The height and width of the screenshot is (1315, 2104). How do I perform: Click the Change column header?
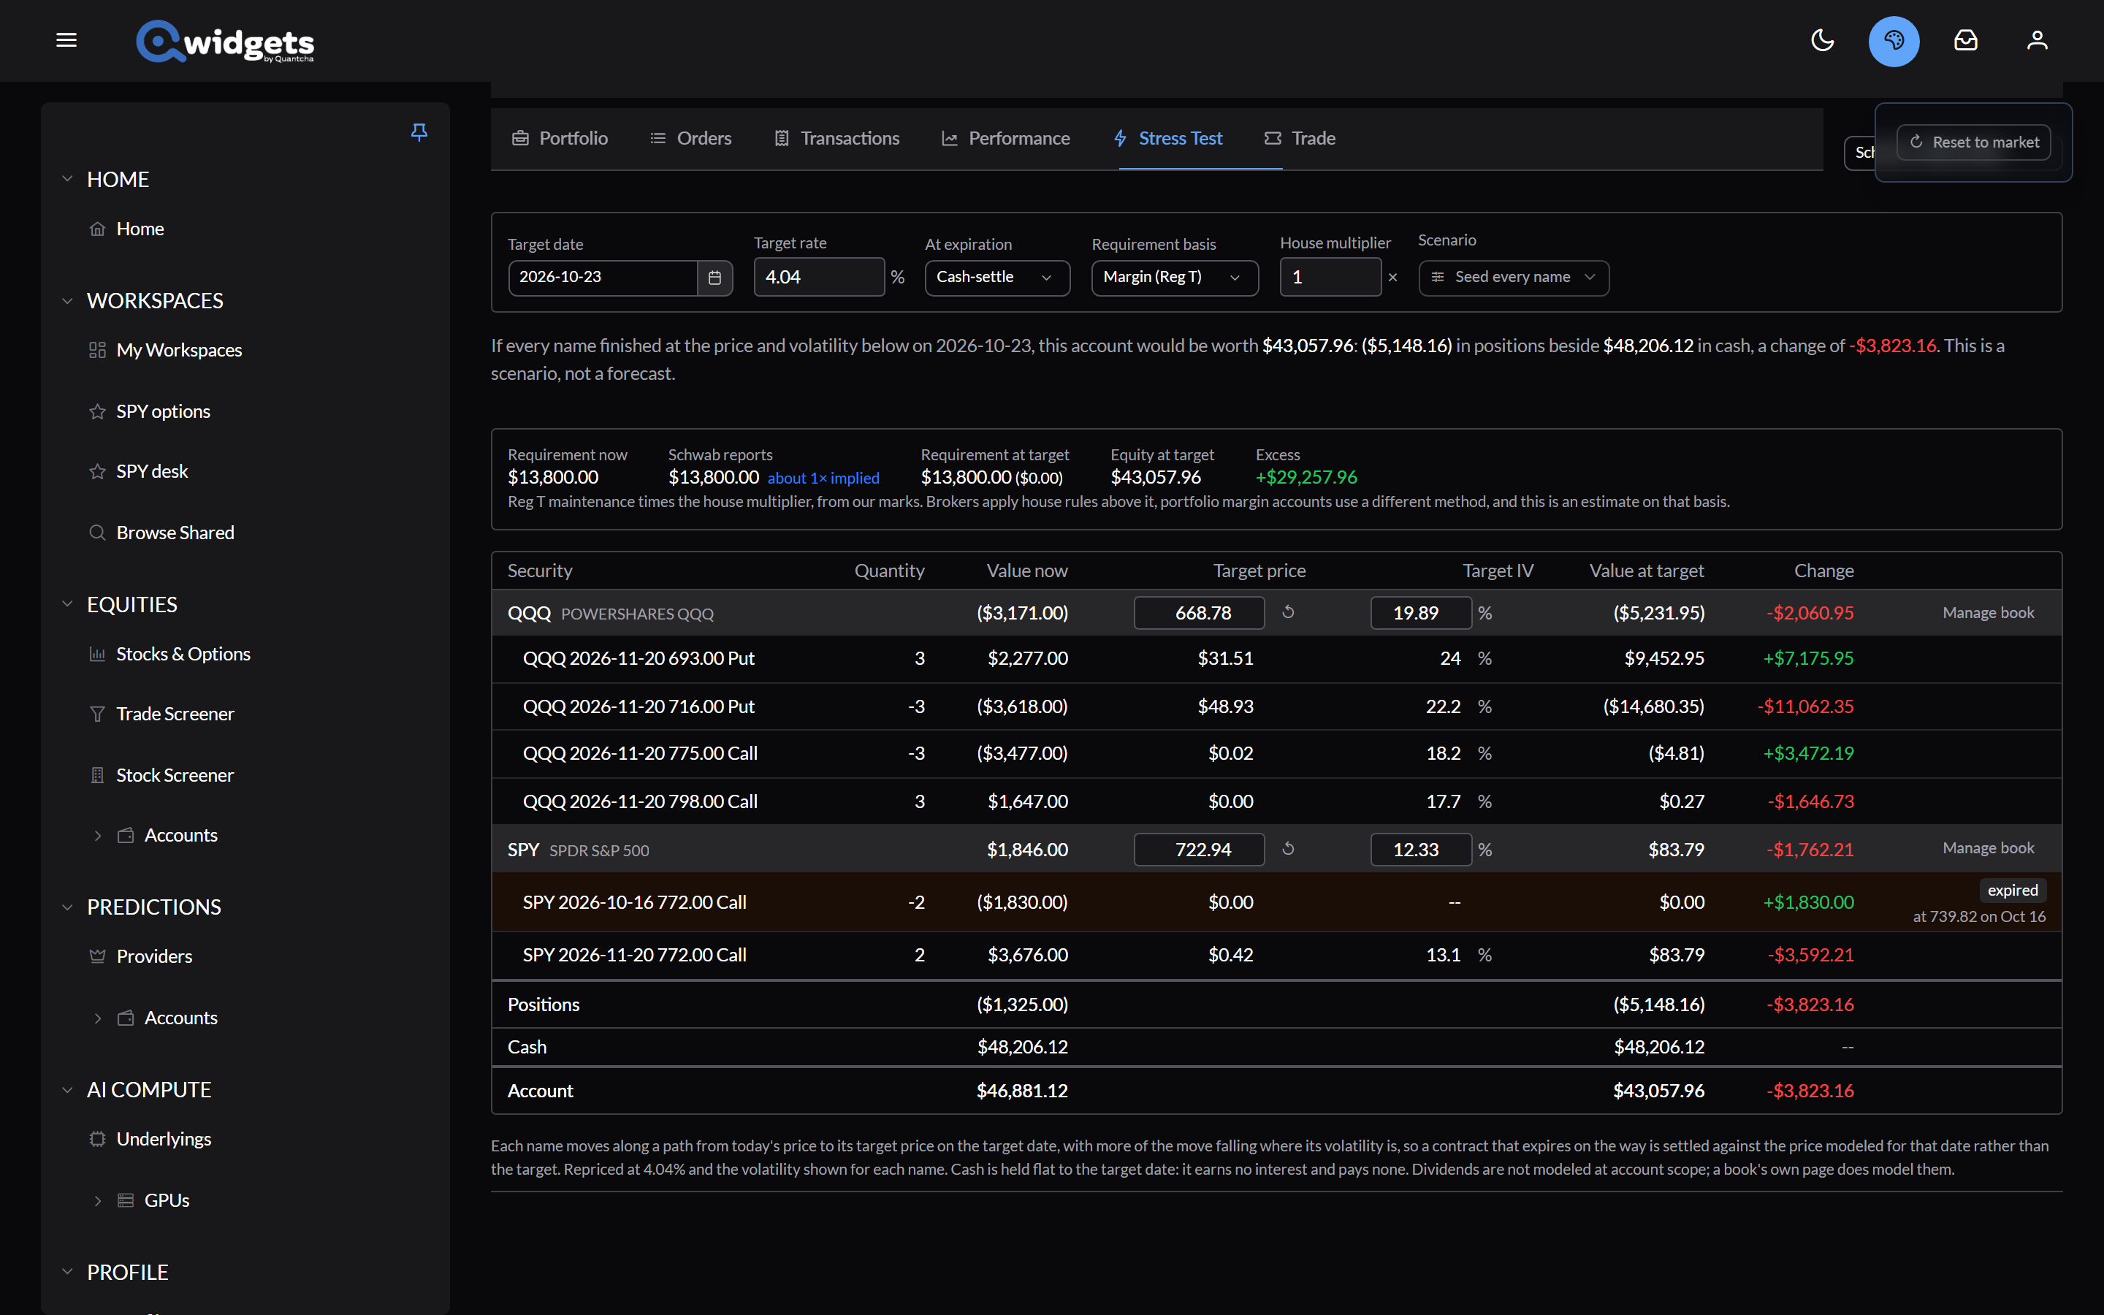[x=1823, y=571]
